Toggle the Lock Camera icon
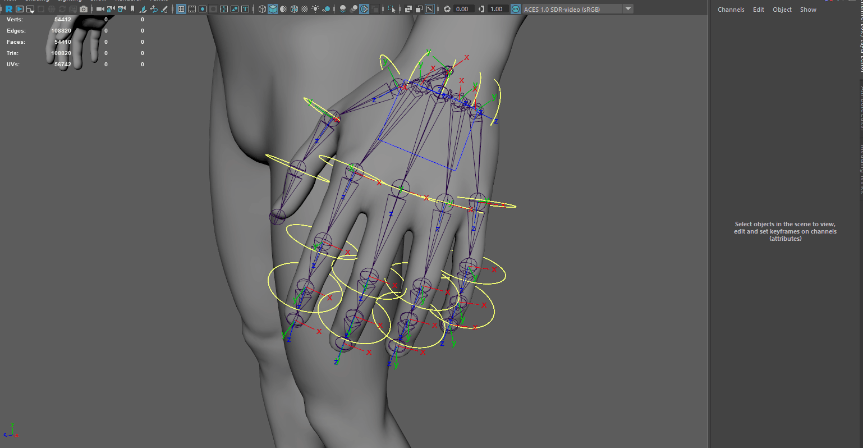This screenshot has height=448, width=863. click(x=111, y=9)
